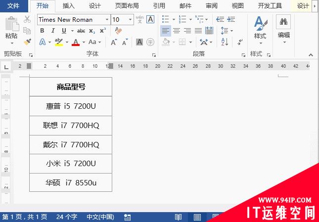Expand highlight color dropdown arrow
The width and height of the screenshot is (319, 222).
coord(67,43)
